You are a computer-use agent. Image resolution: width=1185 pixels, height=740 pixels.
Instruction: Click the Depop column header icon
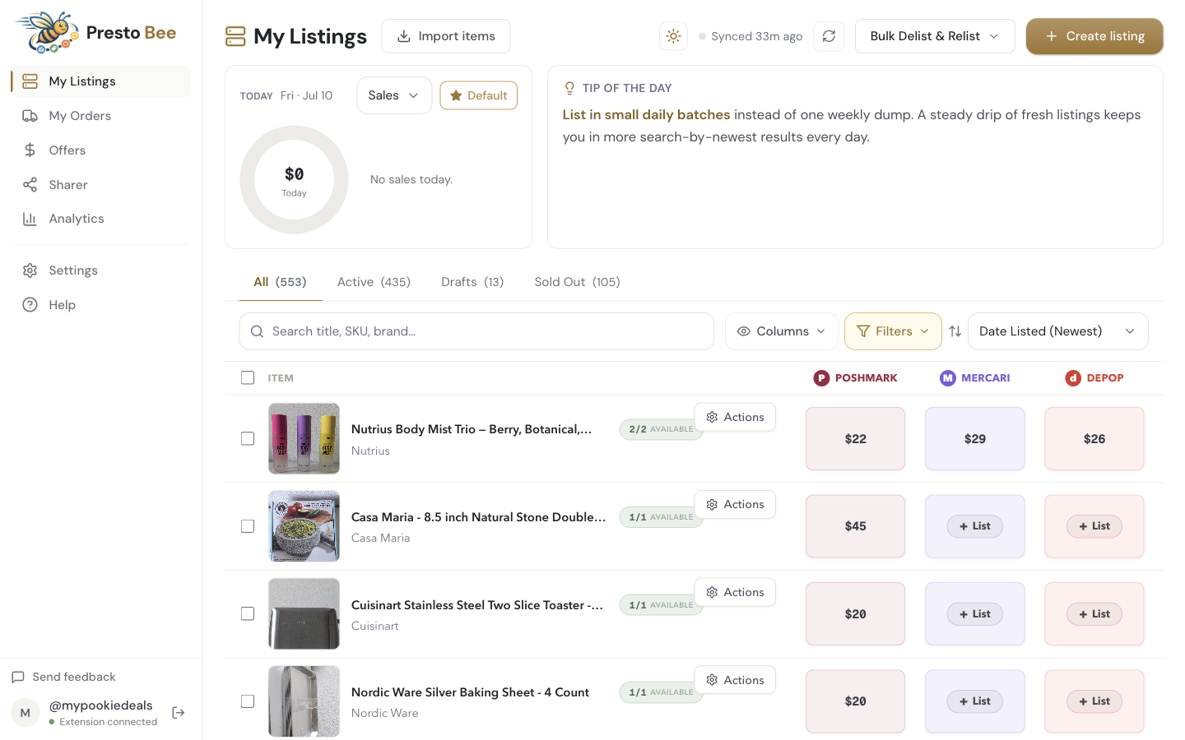point(1073,378)
